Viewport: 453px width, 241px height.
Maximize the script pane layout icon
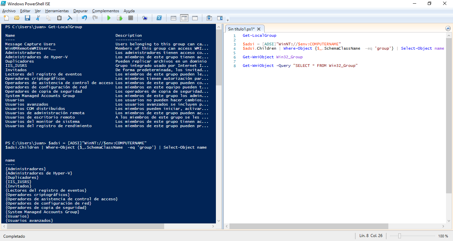pos(195,18)
